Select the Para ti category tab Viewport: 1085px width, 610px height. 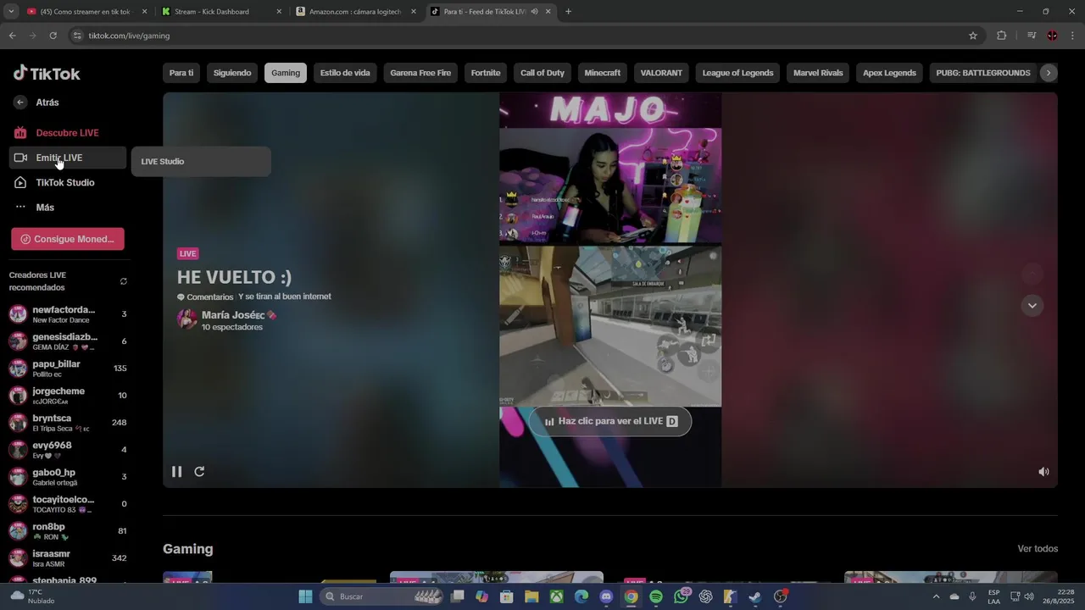pos(181,73)
